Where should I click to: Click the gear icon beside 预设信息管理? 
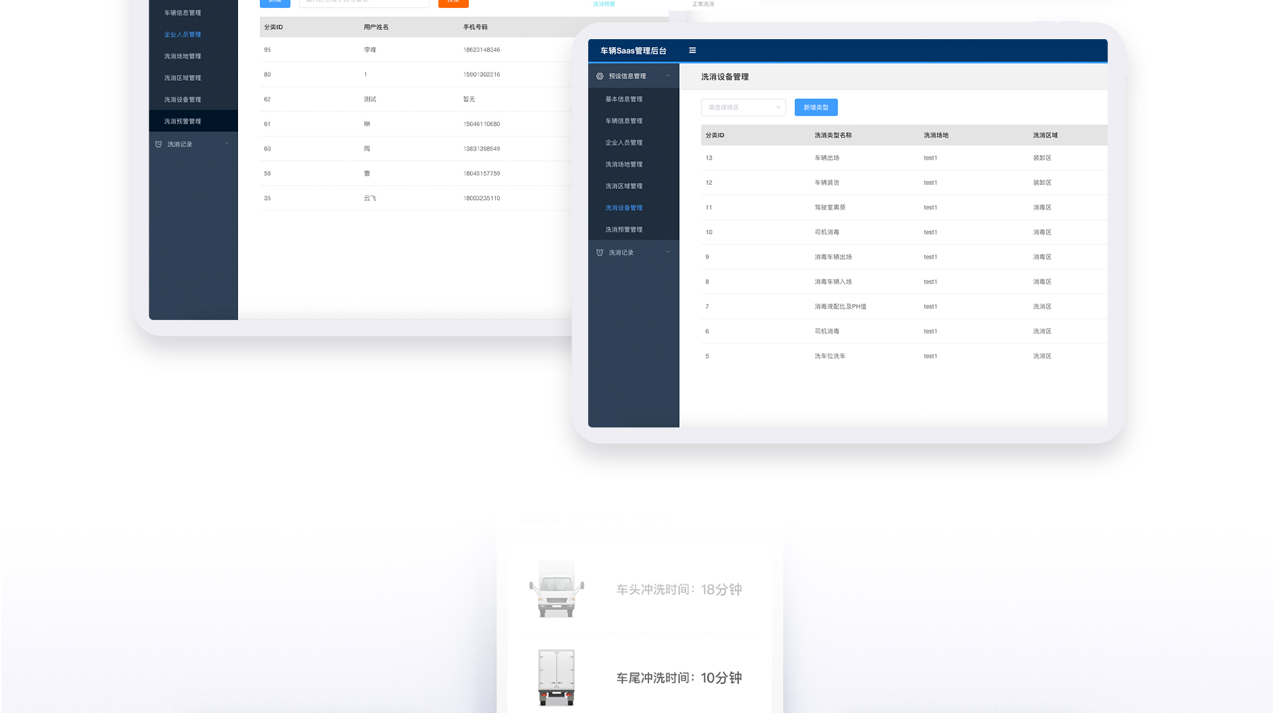[599, 76]
